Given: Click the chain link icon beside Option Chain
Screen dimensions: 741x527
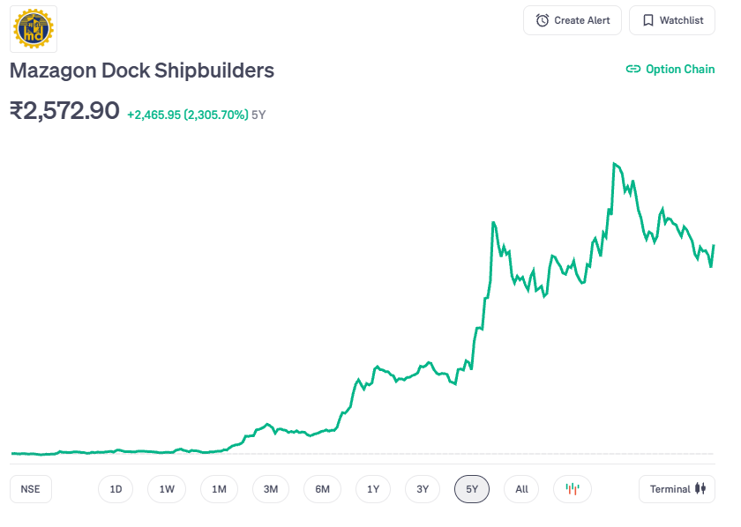Looking at the screenshot, I should click(632, 69).
